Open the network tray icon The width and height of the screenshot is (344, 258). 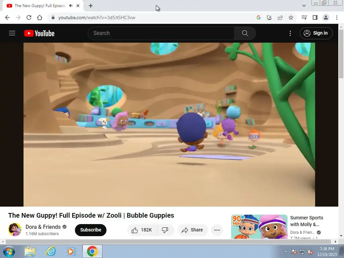(302, 252)
